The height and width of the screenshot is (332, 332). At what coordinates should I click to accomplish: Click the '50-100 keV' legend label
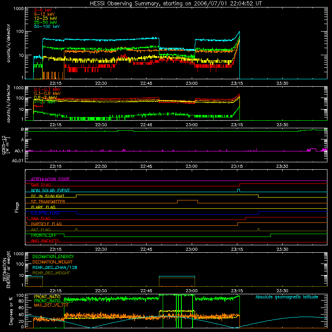[x=47, y=27]
